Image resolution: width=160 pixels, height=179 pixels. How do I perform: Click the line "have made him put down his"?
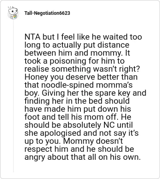78,109
